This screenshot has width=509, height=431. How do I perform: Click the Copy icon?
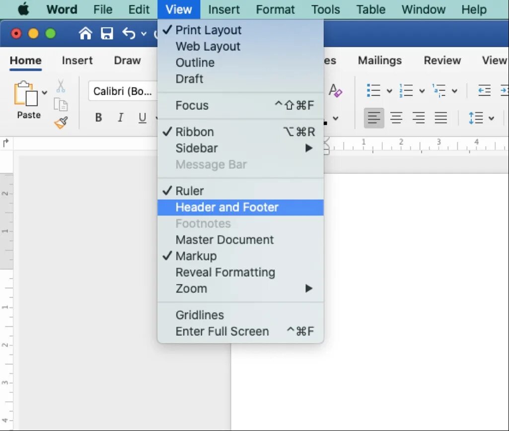[x=61, y=104]
